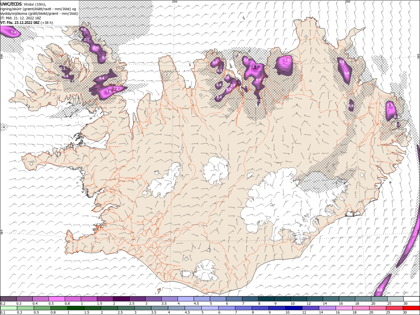Screen dimensions: 420x315
Task: Select the white 30 snow legend swatch
Action: (x=411, y=299)
